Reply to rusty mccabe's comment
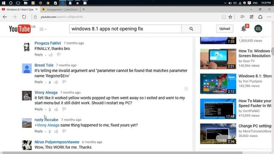 pos(39,131)
